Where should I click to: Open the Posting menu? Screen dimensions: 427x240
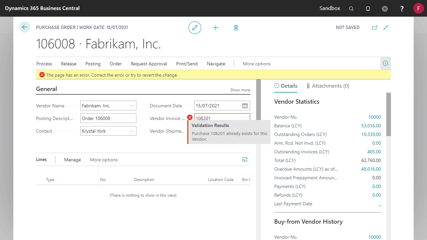[93, 64]
